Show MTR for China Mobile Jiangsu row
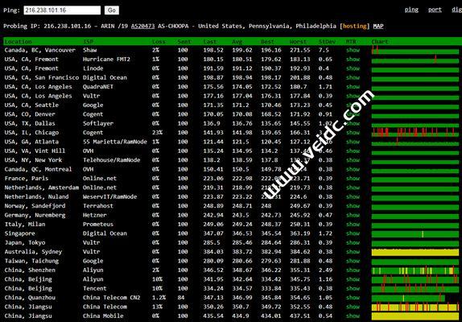Screen dimensions: 462x322 pos(353,316)
